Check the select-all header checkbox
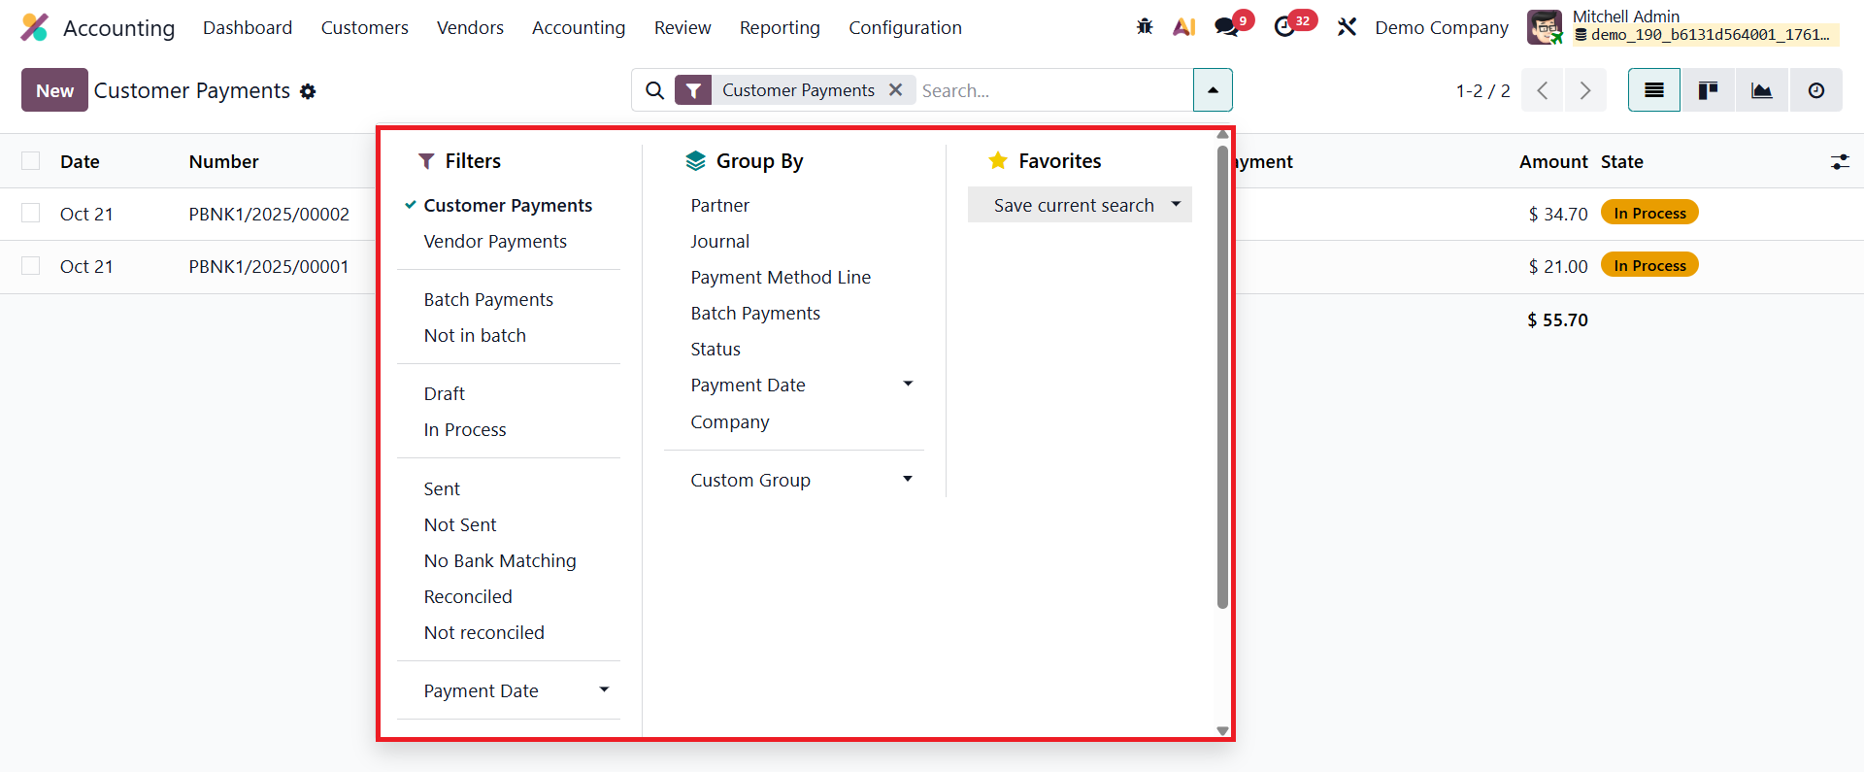Screen dimensions: 1864x772 (31, 161)
